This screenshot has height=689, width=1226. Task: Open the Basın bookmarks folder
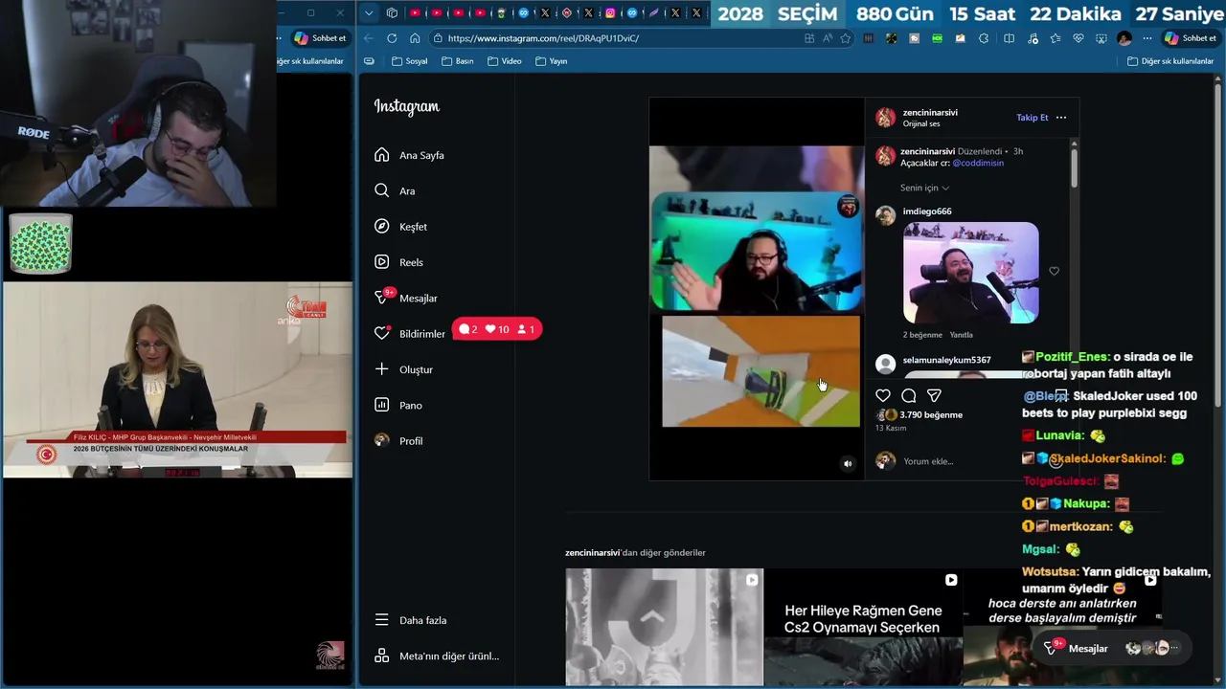pyautogui.click(x=458, y=61)
